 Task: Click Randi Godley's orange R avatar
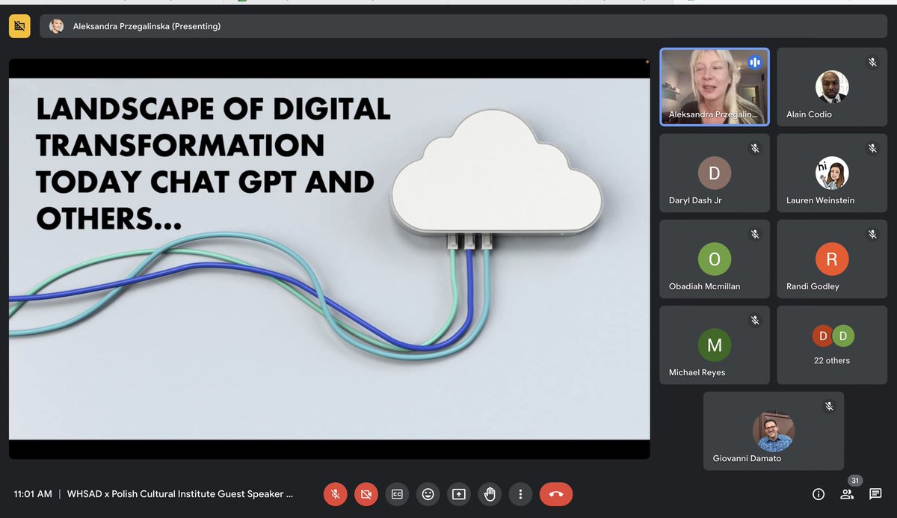[832, 259]
